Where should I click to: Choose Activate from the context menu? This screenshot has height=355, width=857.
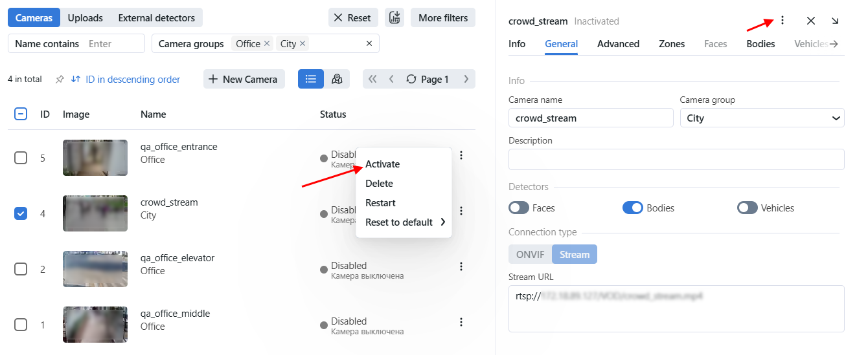pyautogui.click(x=383, y=164)
